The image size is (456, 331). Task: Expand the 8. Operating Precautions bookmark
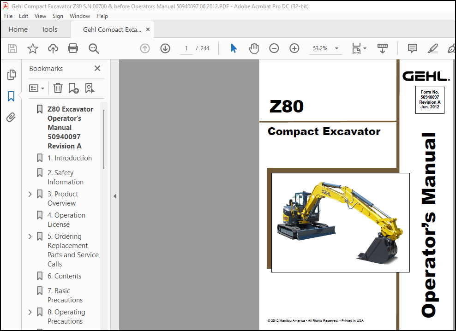(x=30, y=312)
